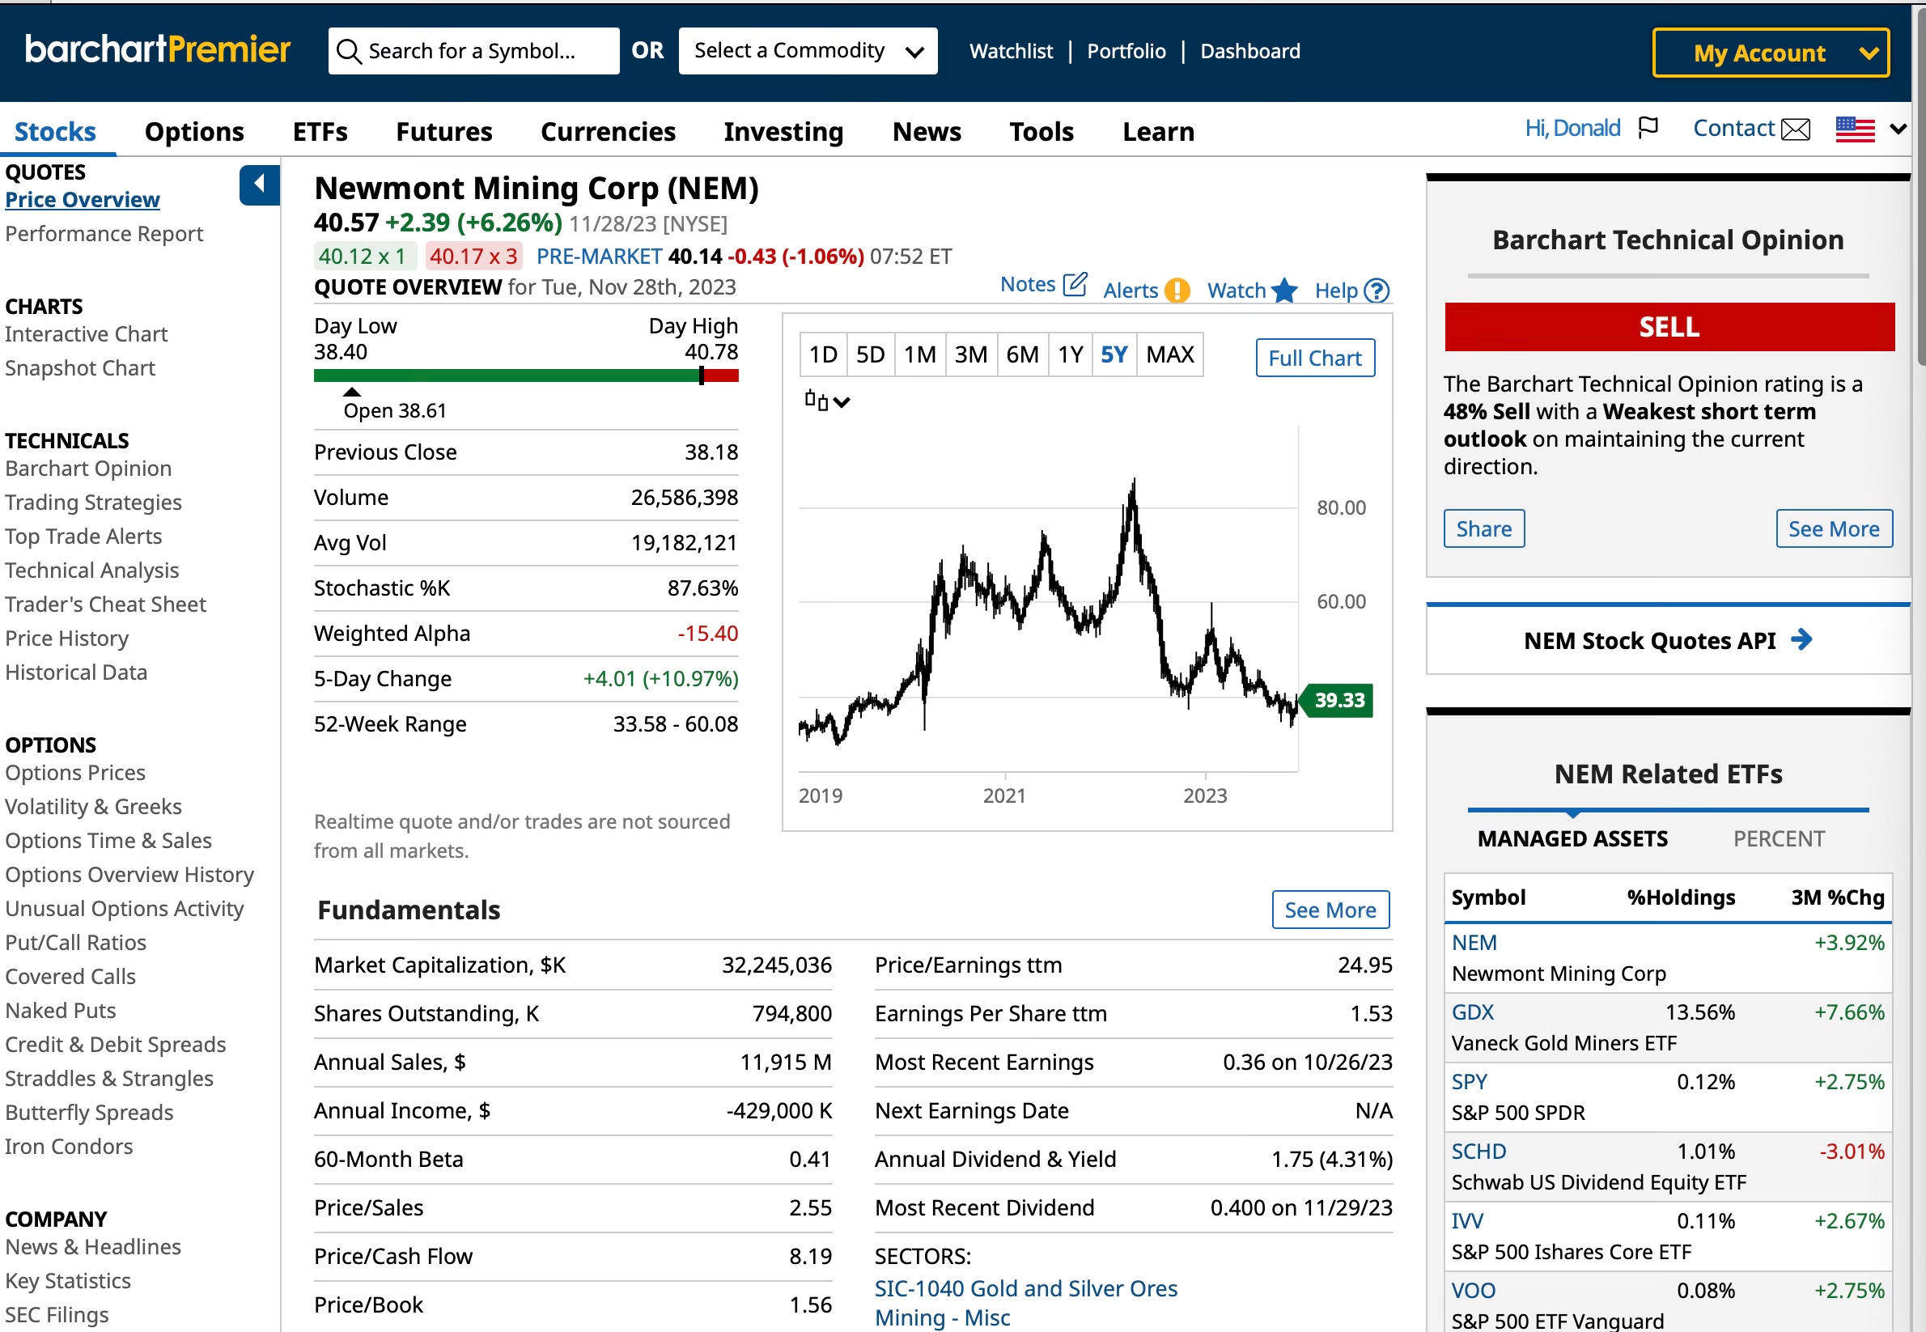Click the Watch star icon

pos(1284,291)
